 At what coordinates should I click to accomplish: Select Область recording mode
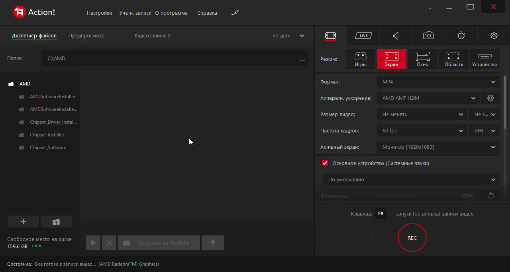point(453,59)
